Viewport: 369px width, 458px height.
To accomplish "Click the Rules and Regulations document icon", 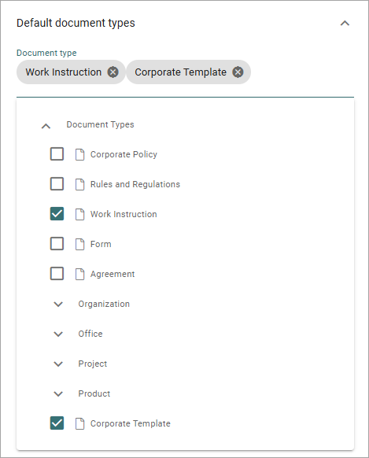I will [x=79, y=184].
